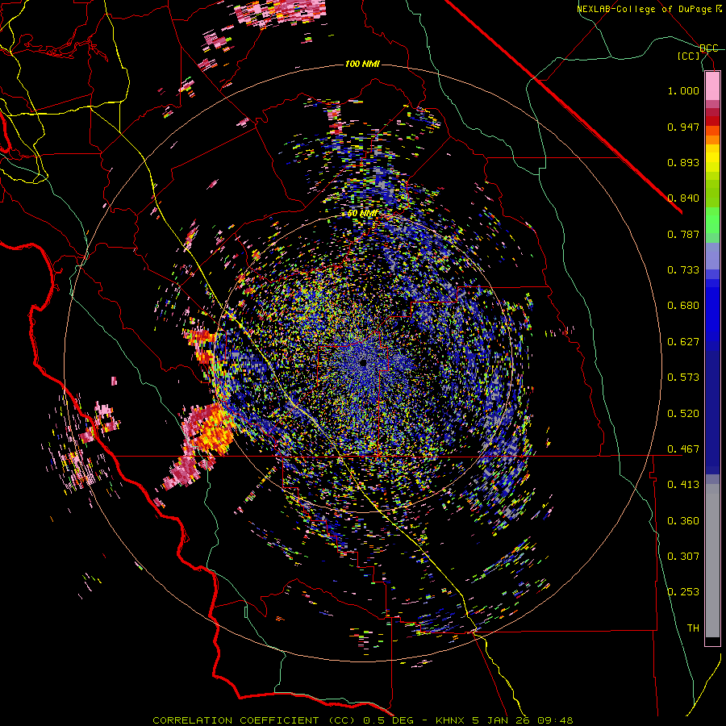The image size is (726, 726).
Task: Click the 0.413 color scale label
Action: [683, 485]
